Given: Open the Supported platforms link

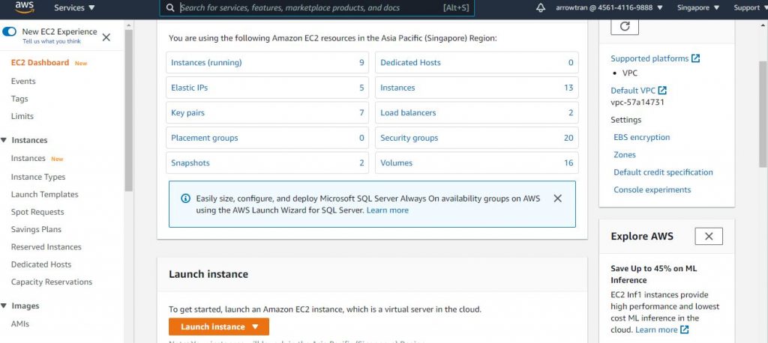Looking at the screenshot, I should click(649, 58).
